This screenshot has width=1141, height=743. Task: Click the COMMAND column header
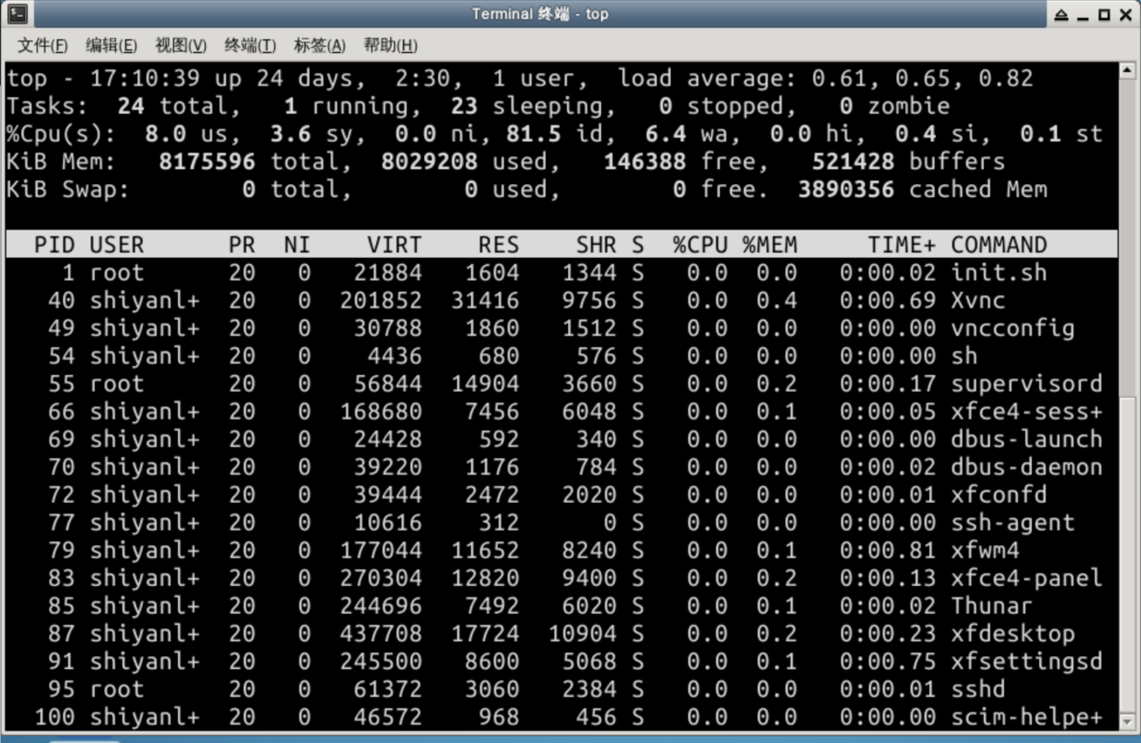click(998, 245)
